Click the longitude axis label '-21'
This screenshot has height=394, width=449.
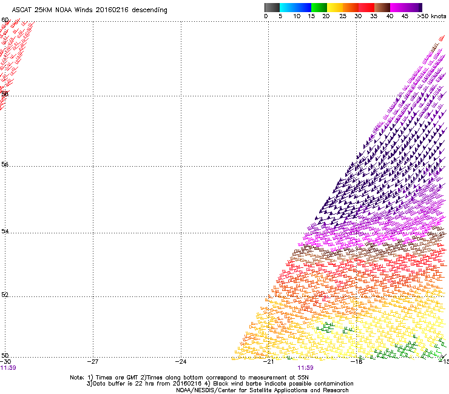[x=269, y=362]
